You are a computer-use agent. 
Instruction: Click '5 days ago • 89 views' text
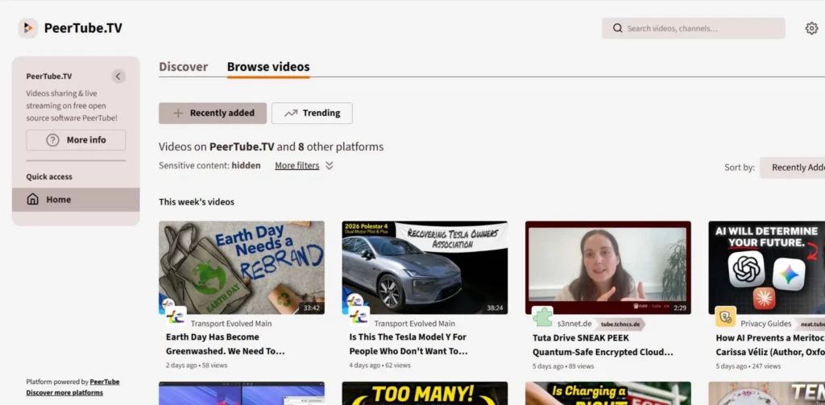coord(563,366)
